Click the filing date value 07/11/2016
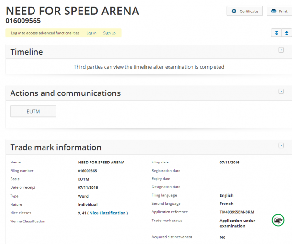 [x=229, y=163]
